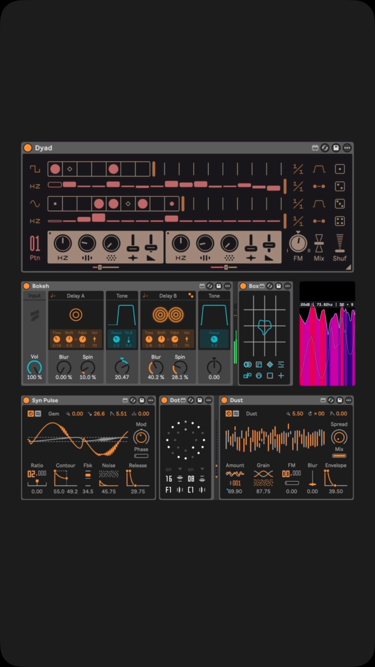Toggle the first step in Dyad top sequencer
Image resolution: width=375 pixels, height=667 pixels.
tap(55, 169)
